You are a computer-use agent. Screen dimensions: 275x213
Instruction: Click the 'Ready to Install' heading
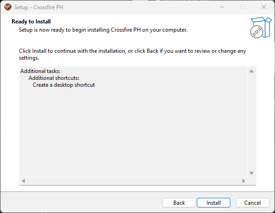(31, 22)
